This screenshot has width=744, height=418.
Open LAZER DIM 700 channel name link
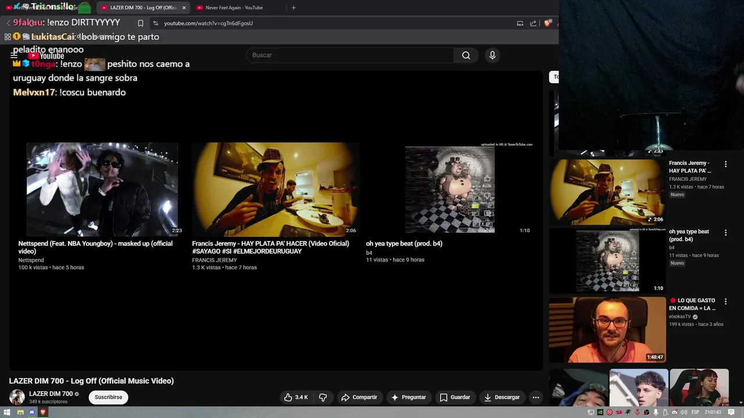51,394
